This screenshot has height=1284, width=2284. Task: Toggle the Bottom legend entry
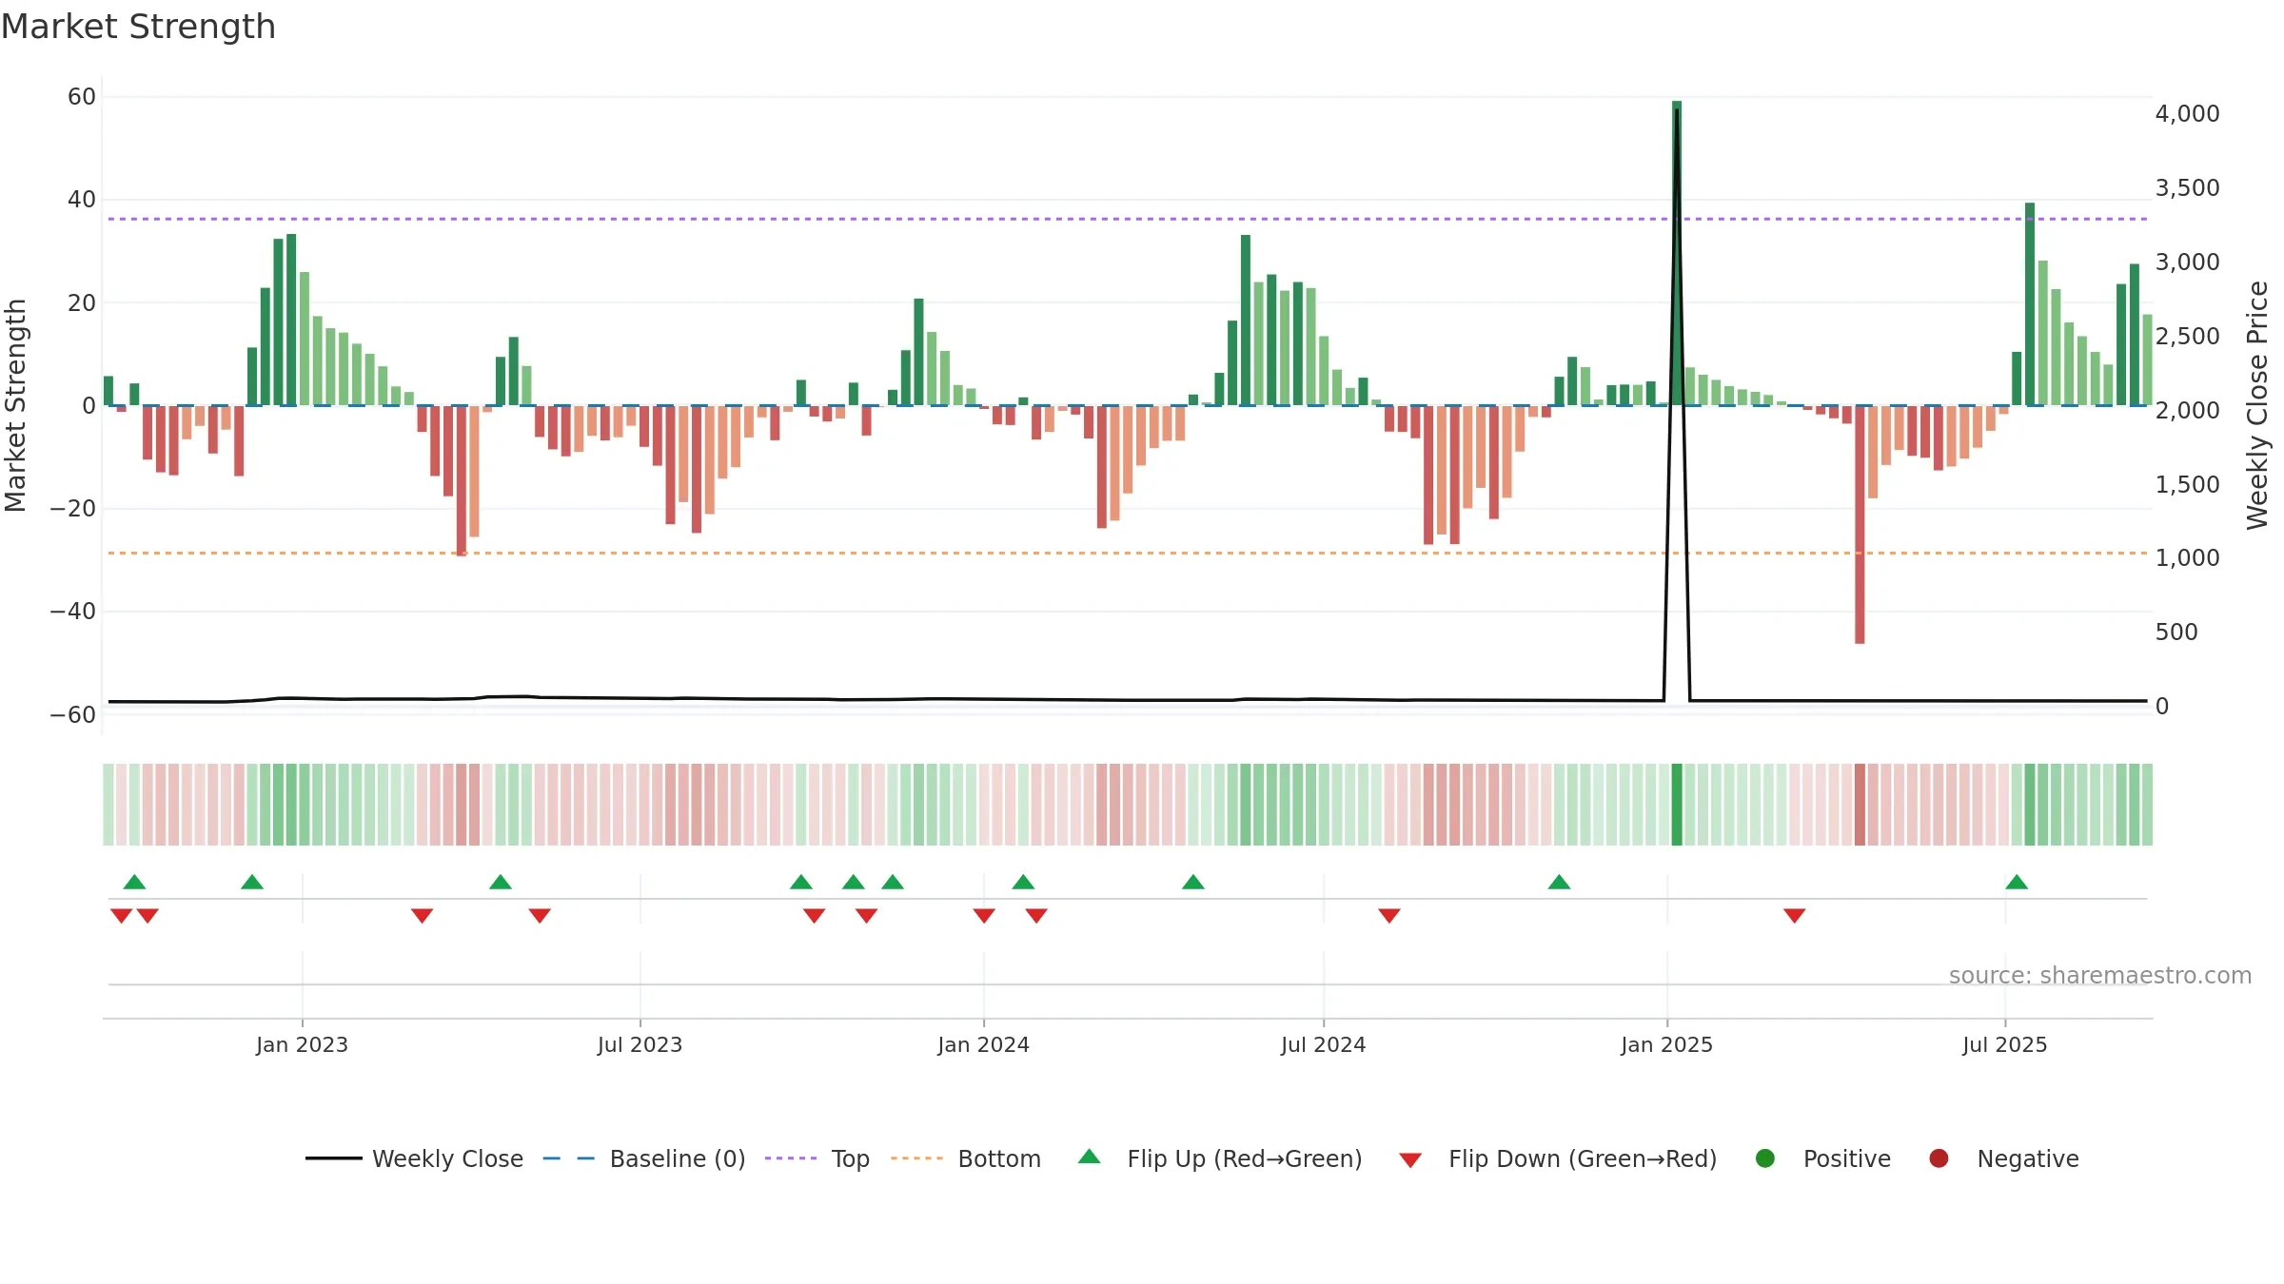click(x=966, y=1158)
